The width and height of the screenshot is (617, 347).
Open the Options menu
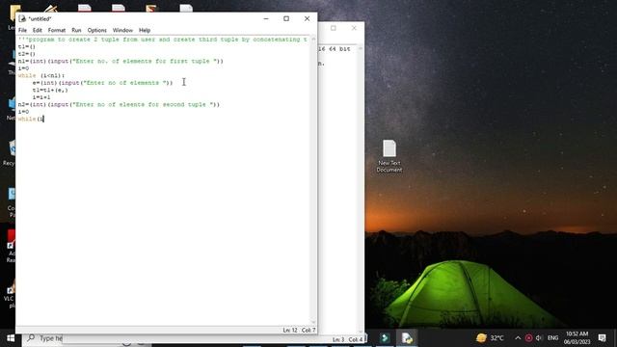click(x=96, y=30)
